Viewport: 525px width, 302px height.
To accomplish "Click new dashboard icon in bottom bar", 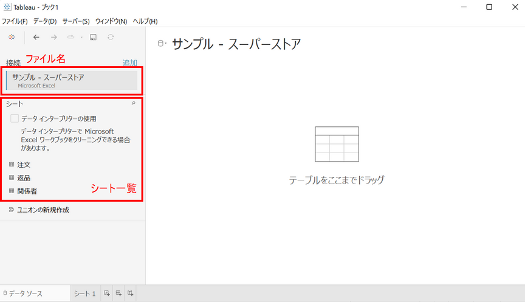I will point(118,293).
